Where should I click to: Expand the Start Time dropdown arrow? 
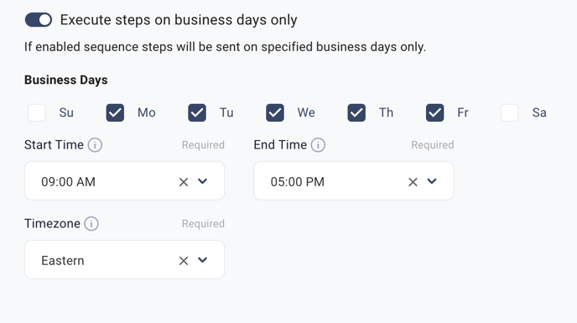202,181
